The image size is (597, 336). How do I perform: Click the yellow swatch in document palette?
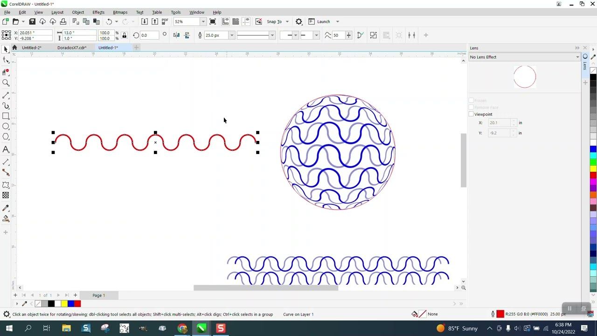coord(64,304)
